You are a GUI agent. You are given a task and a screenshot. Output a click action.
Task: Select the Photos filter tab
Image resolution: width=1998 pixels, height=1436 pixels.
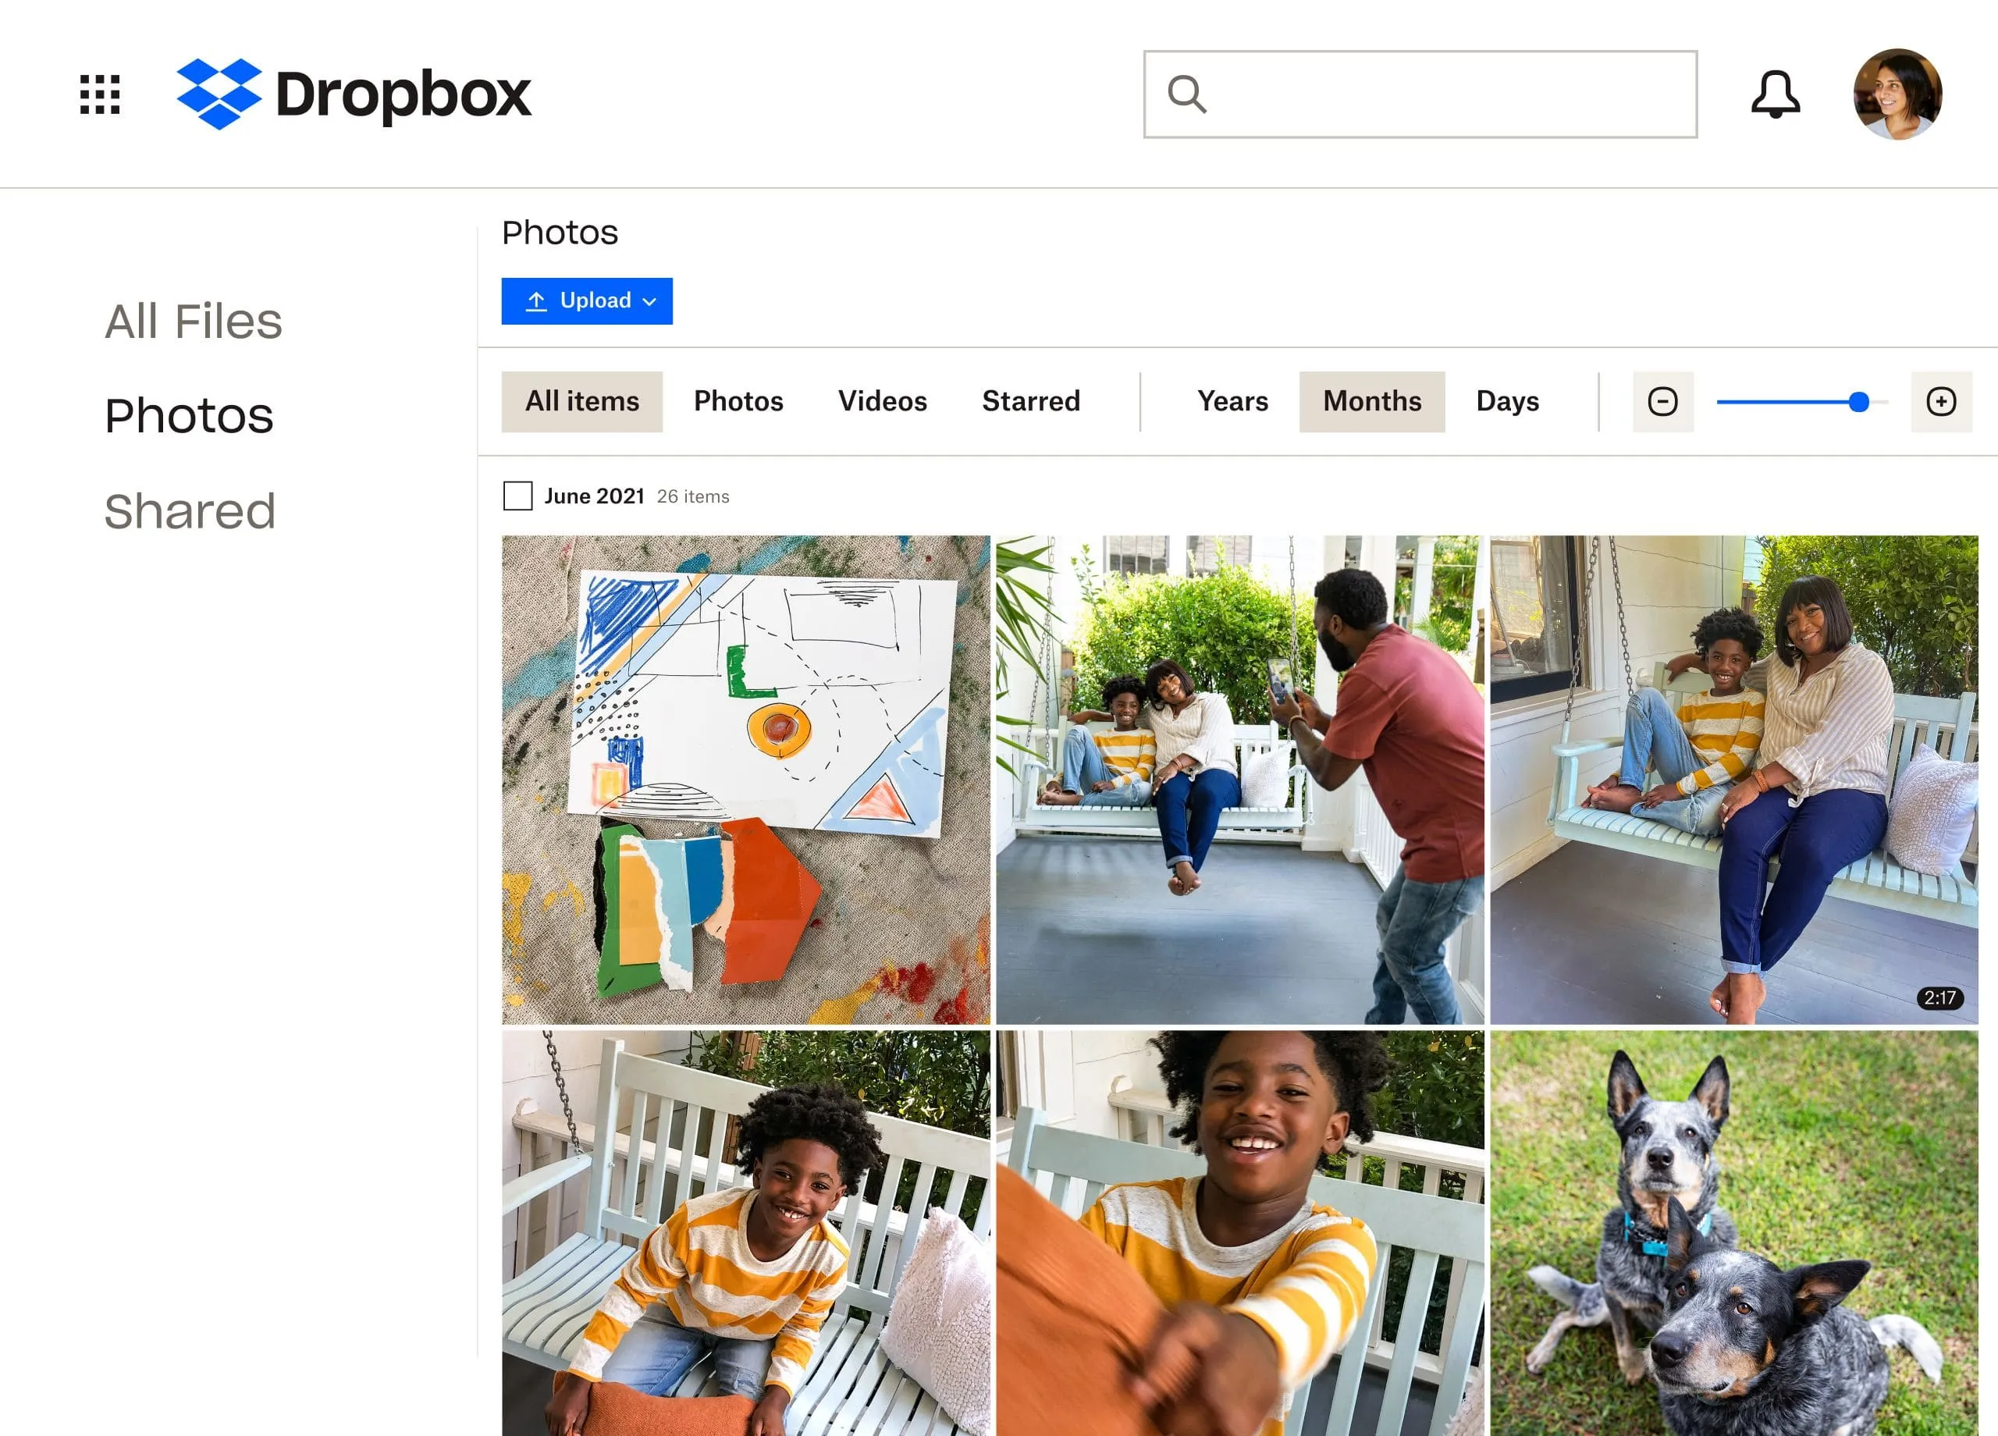[x=738, y=400]
